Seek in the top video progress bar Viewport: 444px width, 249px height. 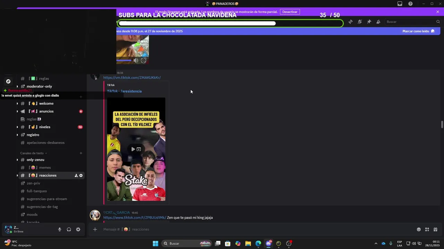pos(124,61)
